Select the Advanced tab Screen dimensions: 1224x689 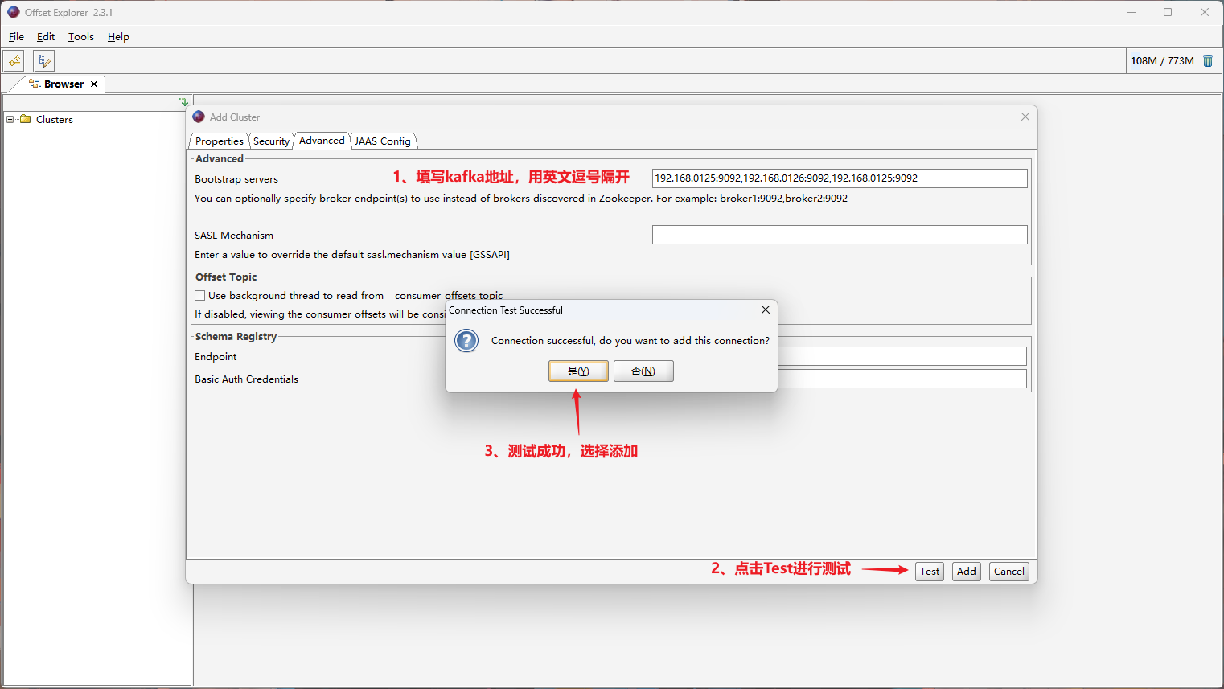[322, 140]
